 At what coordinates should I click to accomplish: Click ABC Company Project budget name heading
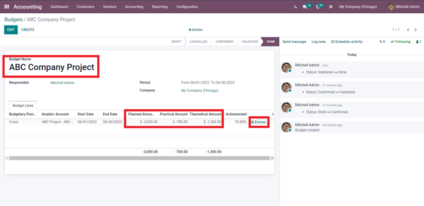(x=52, y=67)
